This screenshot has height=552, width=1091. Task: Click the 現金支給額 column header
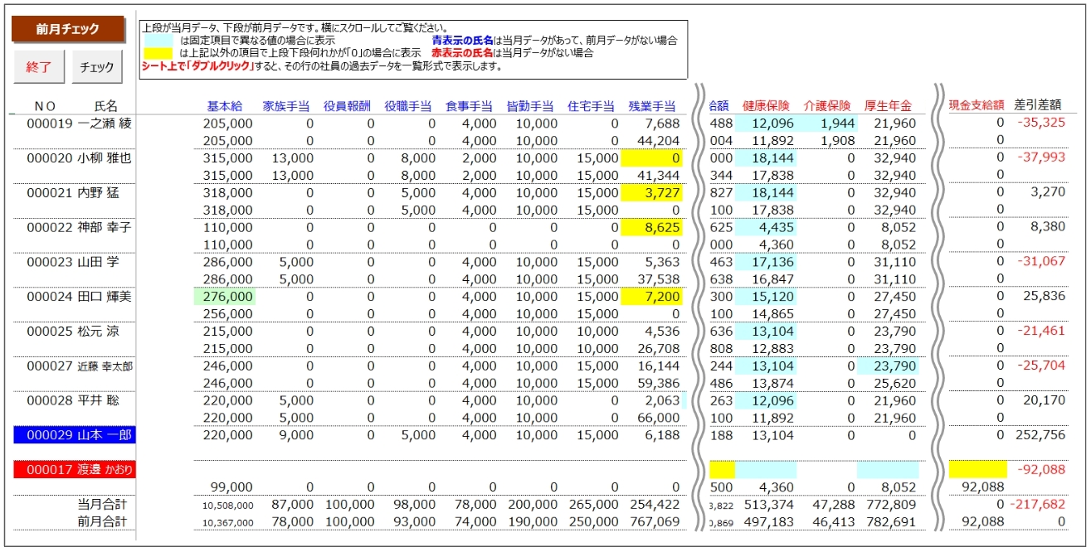pyautogui.click(x=977, y=105)
